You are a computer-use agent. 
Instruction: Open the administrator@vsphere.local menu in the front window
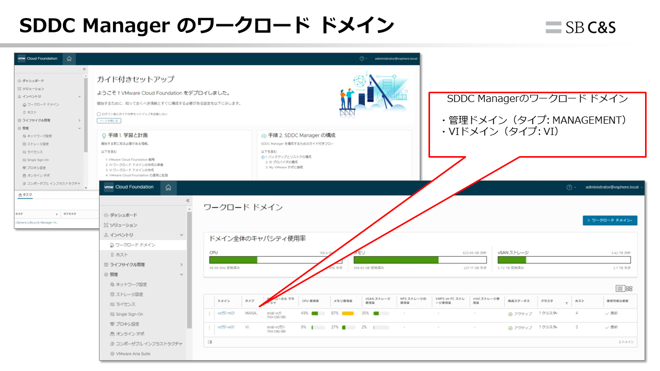point(614,188)
